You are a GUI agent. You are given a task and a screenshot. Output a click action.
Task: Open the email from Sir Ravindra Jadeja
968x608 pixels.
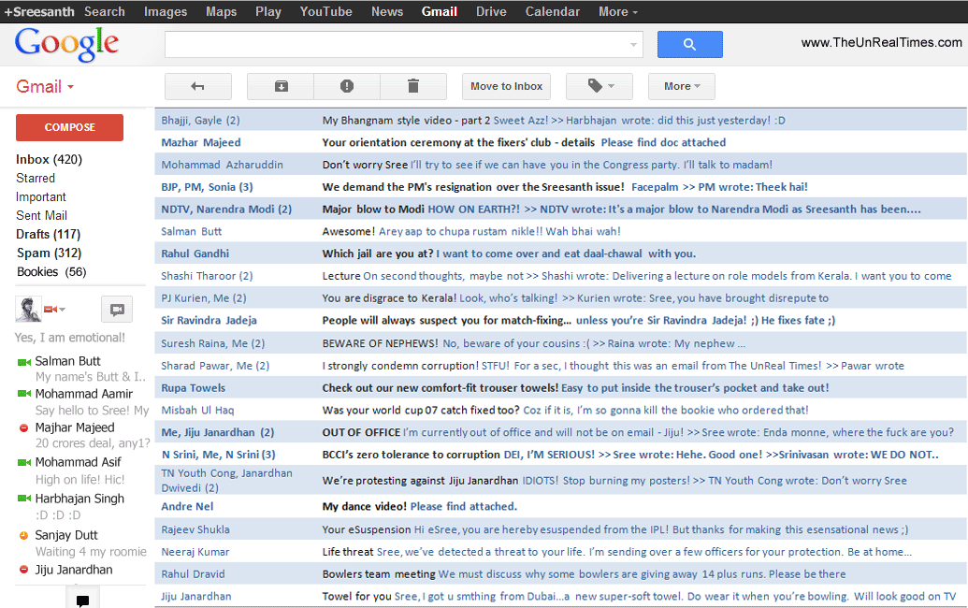click(x=560, y=320)
